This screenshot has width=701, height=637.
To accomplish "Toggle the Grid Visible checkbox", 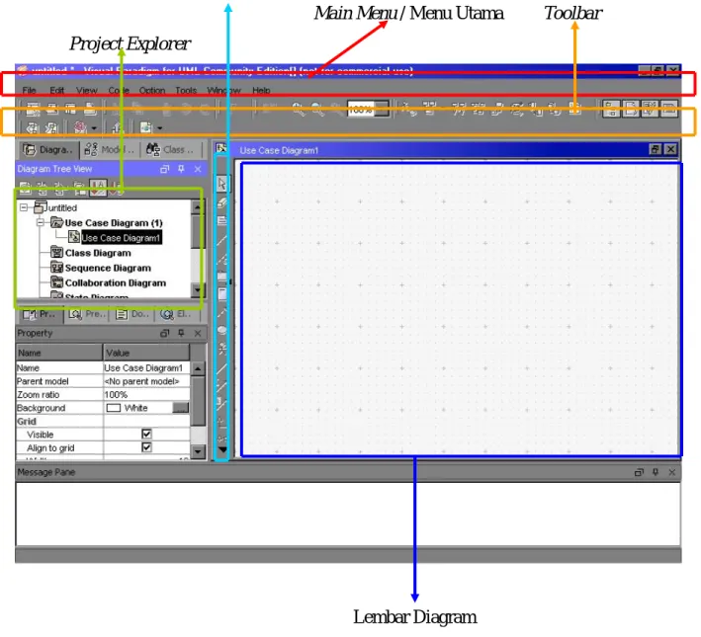I will click(146, 435).
